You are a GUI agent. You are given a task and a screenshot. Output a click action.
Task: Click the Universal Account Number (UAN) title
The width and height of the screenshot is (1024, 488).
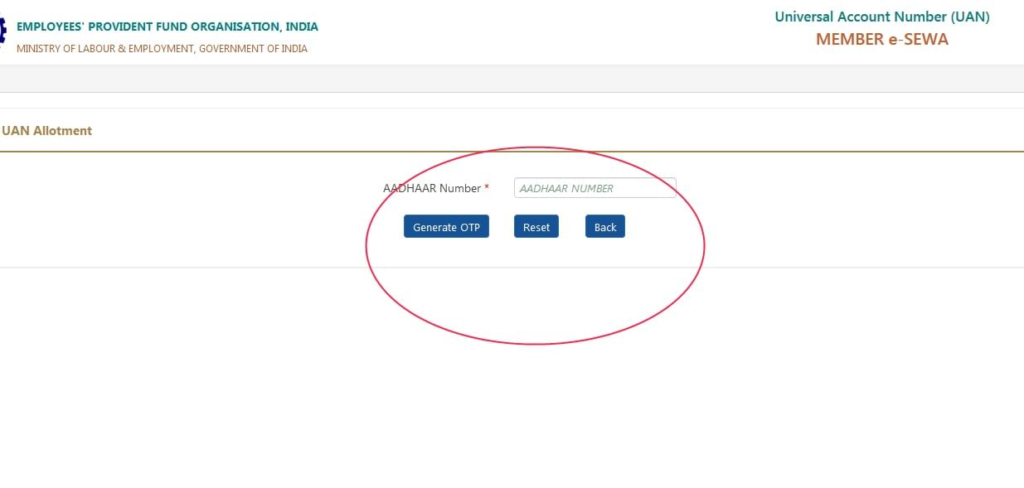point(881,16)
